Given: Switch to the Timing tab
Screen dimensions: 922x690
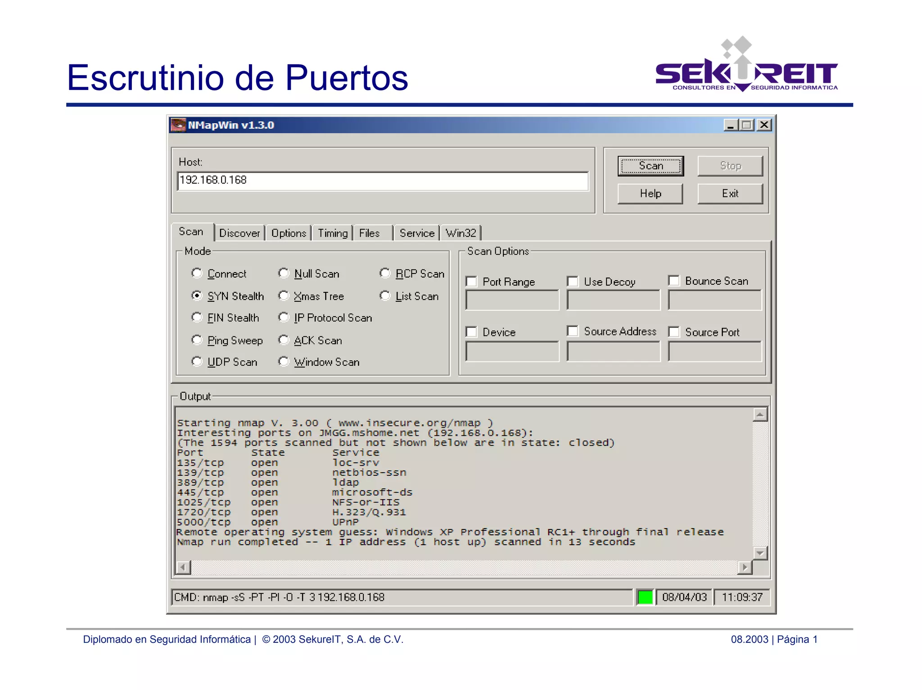Looking at the screenshot, I should (333, 233).
